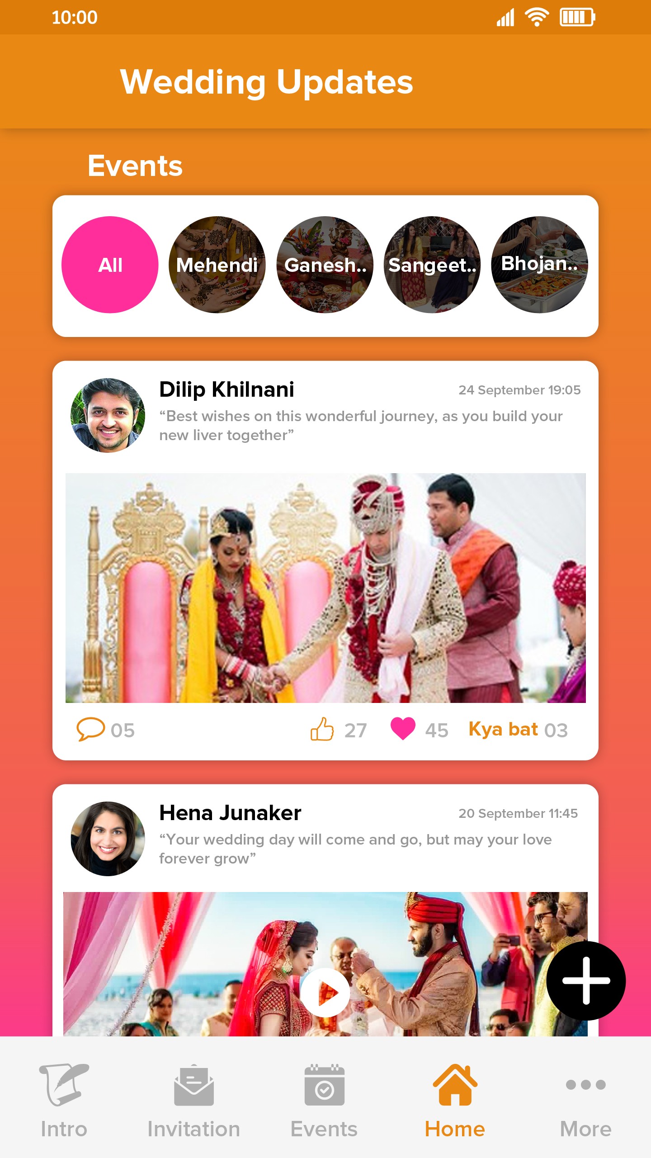
Task: Select the All events filter
Action: [110, 265]
